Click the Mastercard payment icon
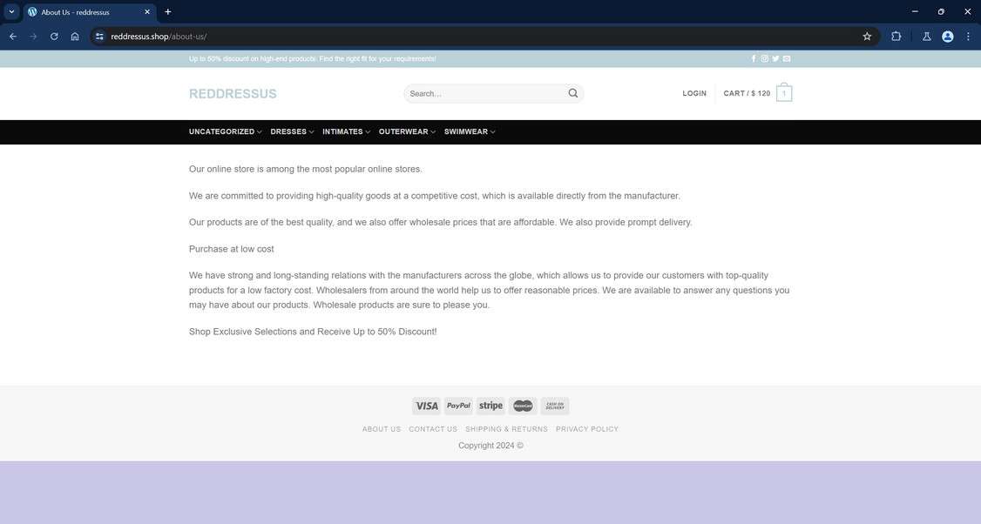 523,406
